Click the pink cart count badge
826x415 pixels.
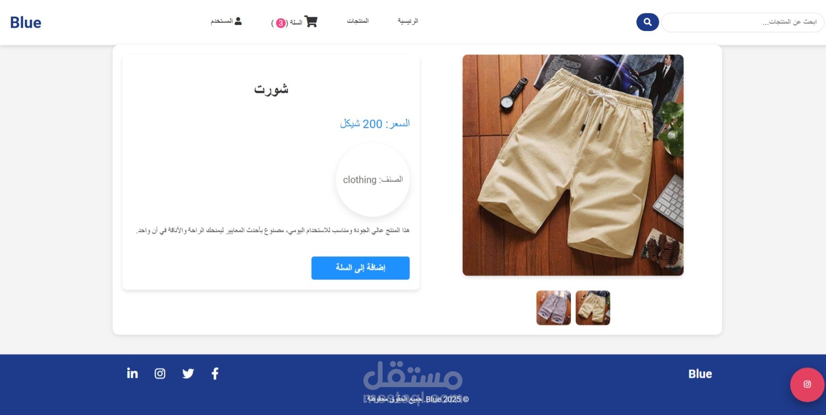tap(281, 23)
